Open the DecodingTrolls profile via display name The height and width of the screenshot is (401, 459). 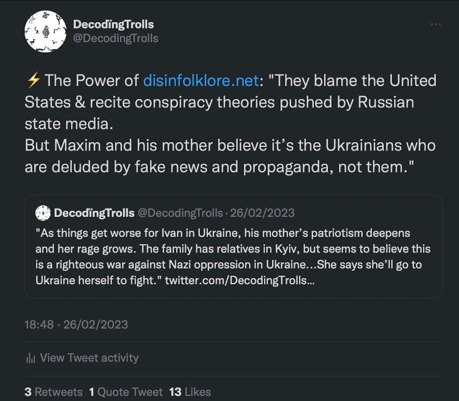113,23
